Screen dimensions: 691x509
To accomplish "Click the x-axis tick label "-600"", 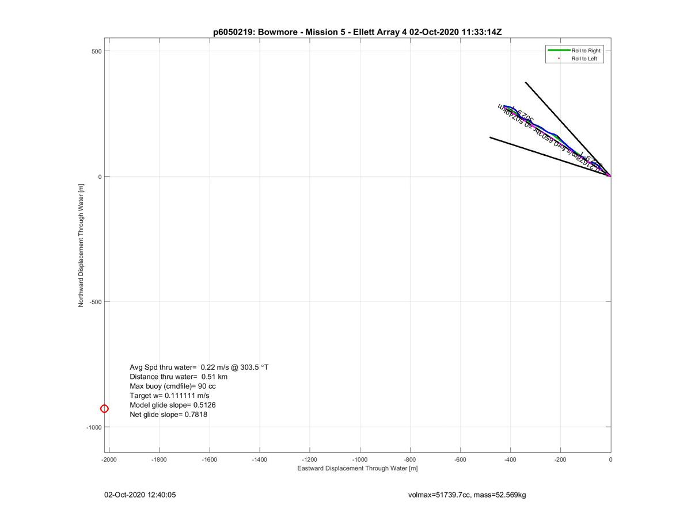I will click(460, 460).
